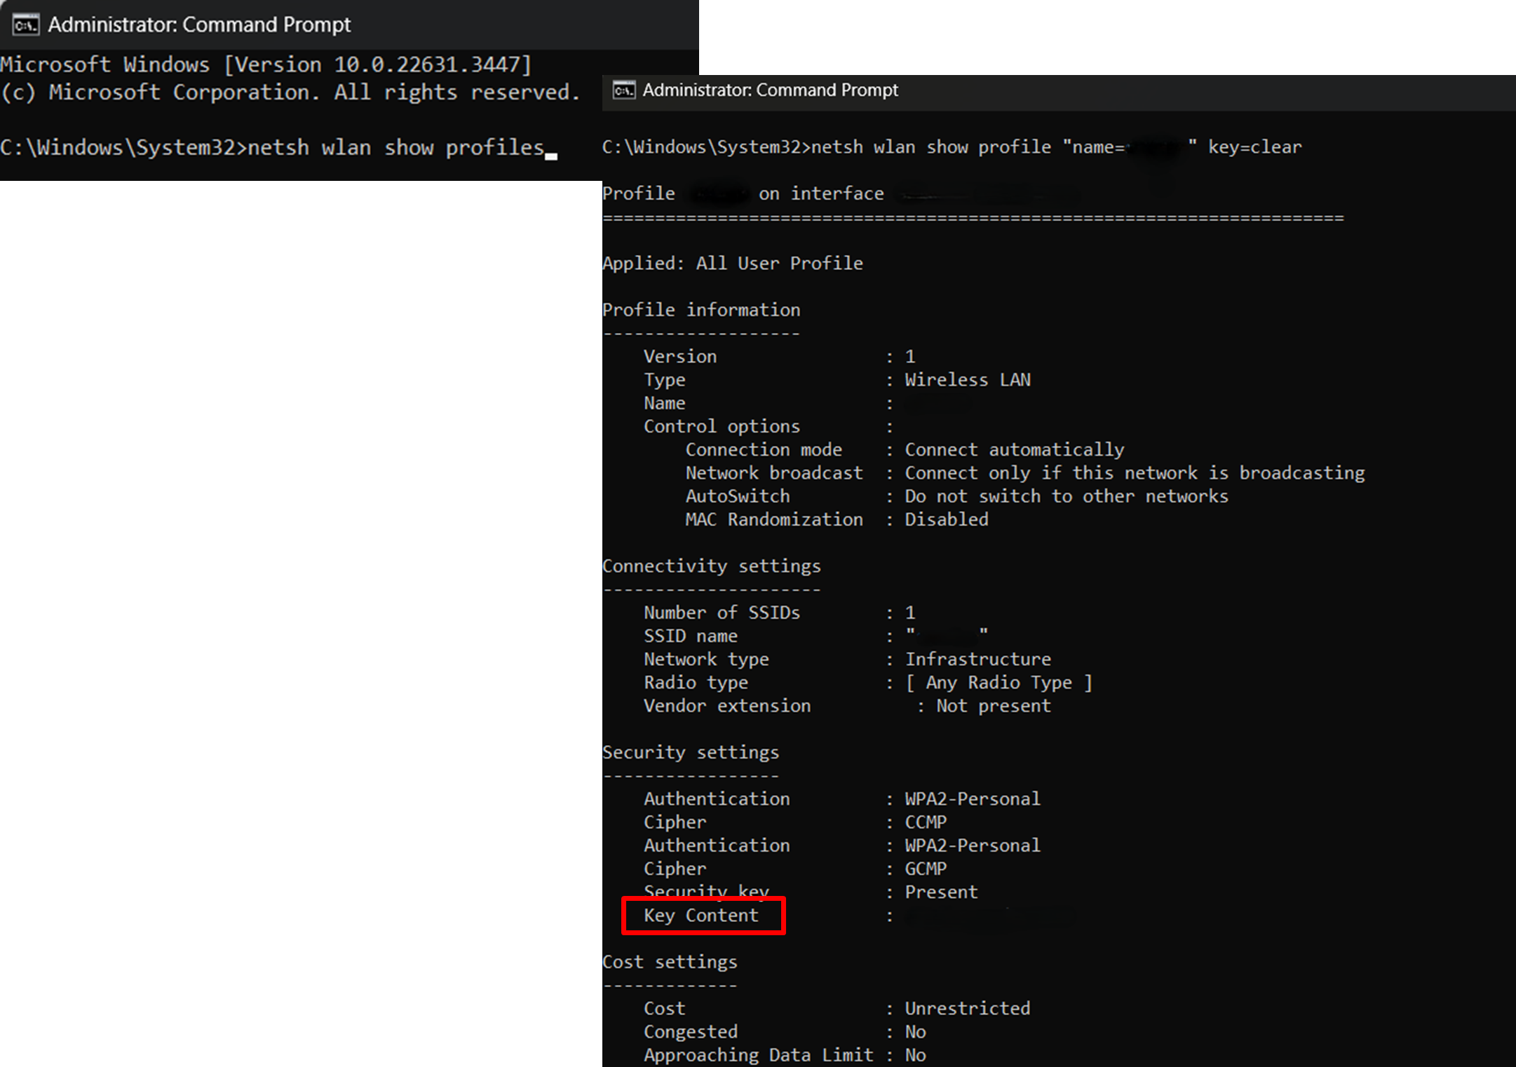Click the 'GCMP' cipher value
Image resolution: width=1516 pixels, height=1067 pixels.
coord(926,869)
